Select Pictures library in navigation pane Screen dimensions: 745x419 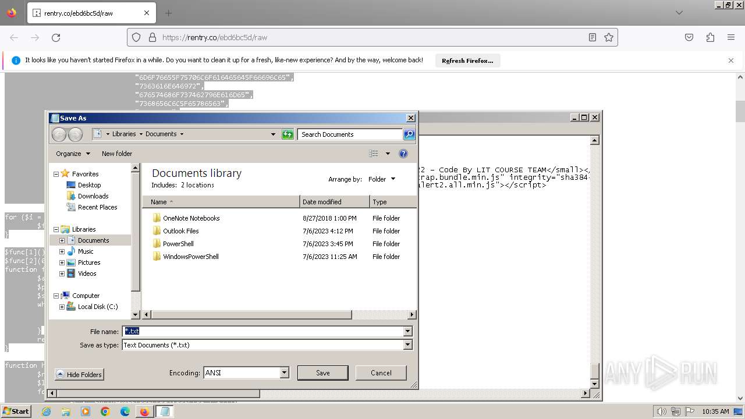(89, 262)
